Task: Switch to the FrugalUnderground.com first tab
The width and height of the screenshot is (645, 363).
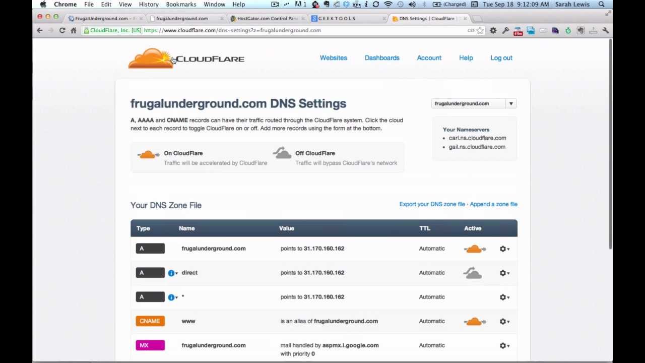Action: (x=105, y=19)
